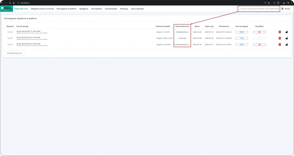Click user cell v.sinitsyn@open-b...
Viewport: 294px width, 156px height.
pyautogui.click(x=182, y=44)
